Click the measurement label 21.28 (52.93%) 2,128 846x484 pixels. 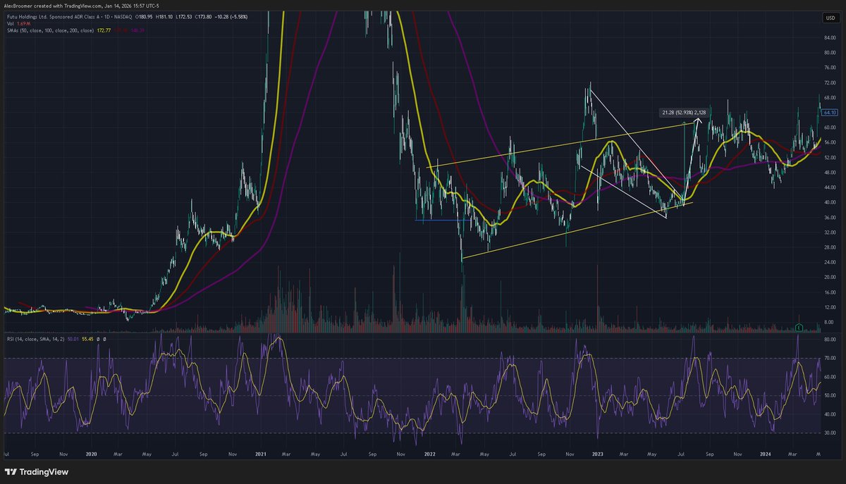[684, 112]
